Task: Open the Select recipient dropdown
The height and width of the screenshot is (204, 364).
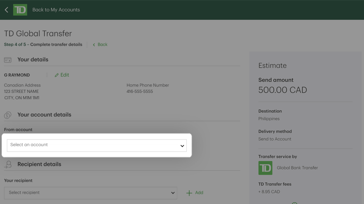Action: click(x=91, y=193)
